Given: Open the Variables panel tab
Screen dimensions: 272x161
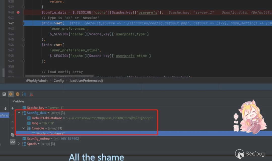Looking at the screenshot, I should (x=18, y=101).
